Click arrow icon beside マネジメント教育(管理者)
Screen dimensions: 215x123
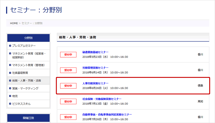(10, 65)
